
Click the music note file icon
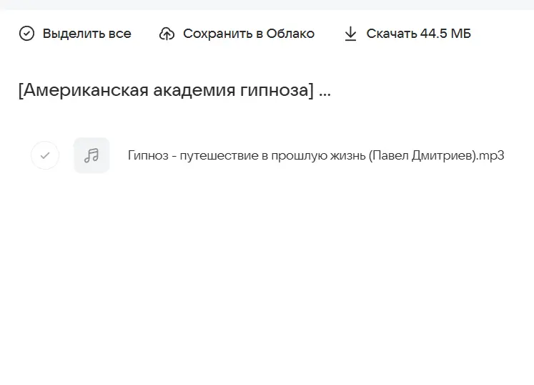coord(92,155)
